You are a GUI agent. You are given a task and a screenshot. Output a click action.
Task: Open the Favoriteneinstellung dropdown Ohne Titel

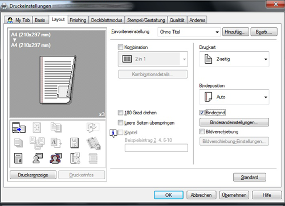(189, 32)
